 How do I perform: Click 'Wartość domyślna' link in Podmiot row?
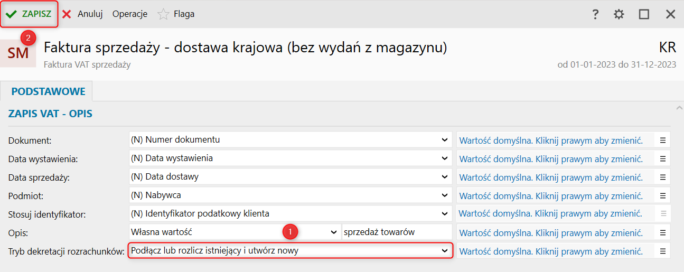tap(551, 196)
